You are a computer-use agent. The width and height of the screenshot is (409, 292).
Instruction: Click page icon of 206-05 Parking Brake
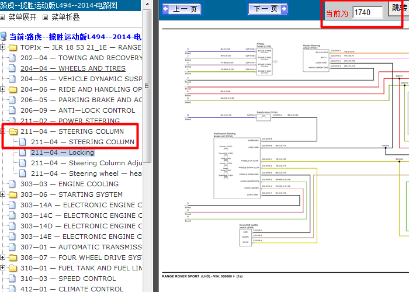(x=12, y=100)
